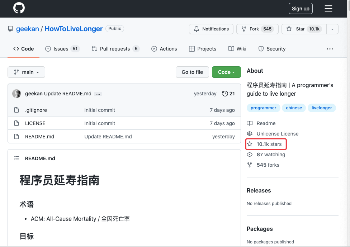
Task: Open the HowToLiveLonger repository link
Action: tap(74, 29)
